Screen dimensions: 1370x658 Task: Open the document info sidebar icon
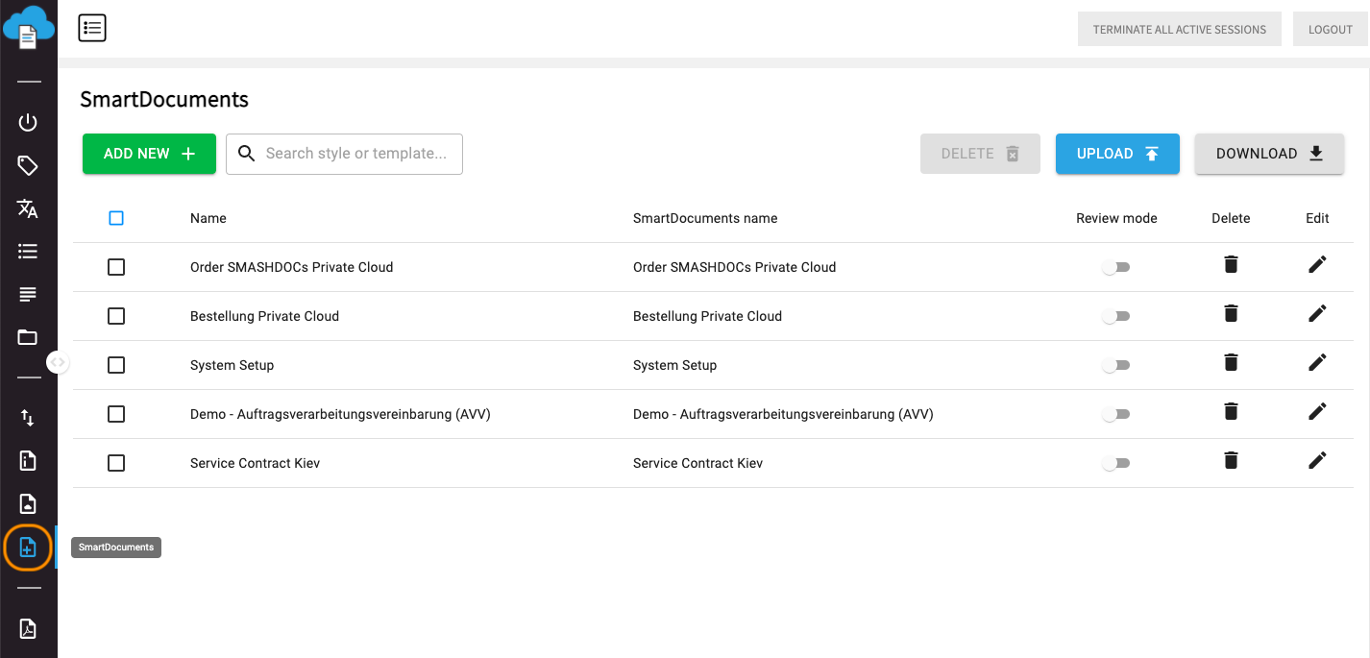[28, 461]
